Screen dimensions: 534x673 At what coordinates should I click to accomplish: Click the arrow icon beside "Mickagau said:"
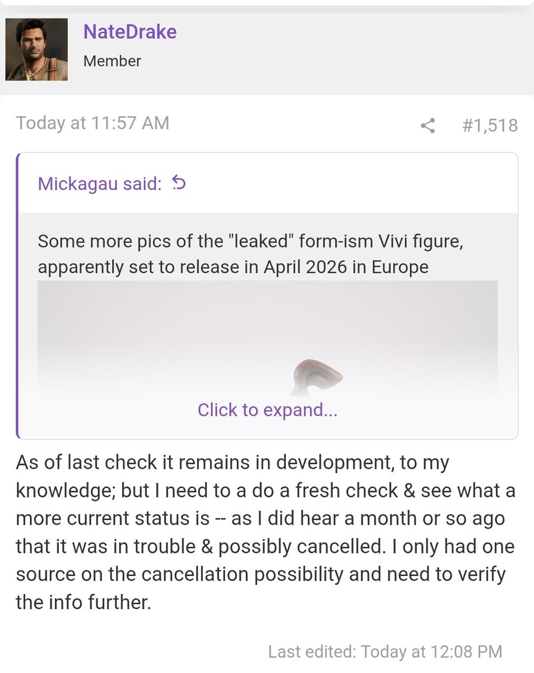click(x=178, y=183)
